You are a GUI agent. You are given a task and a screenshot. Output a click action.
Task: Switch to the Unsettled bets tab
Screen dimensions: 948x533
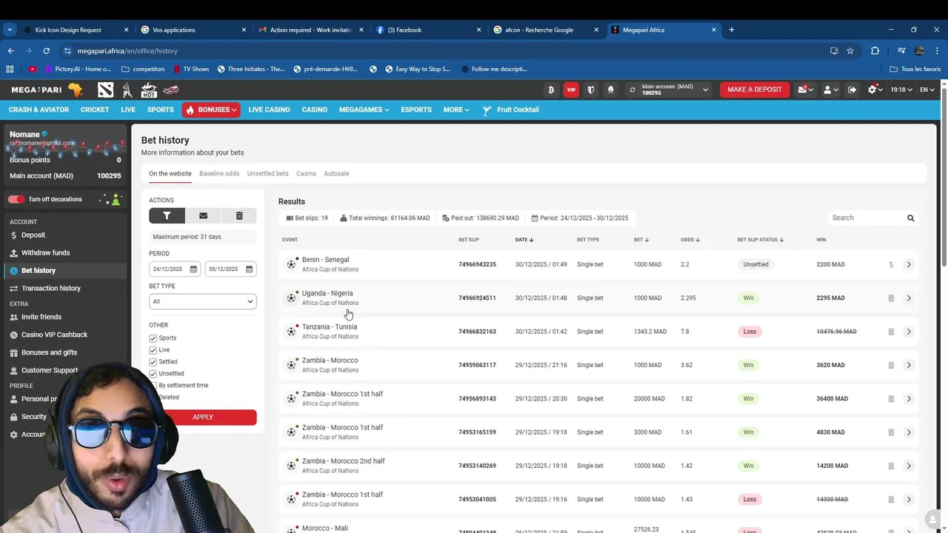pyautogui.click(x=267, y=173)
